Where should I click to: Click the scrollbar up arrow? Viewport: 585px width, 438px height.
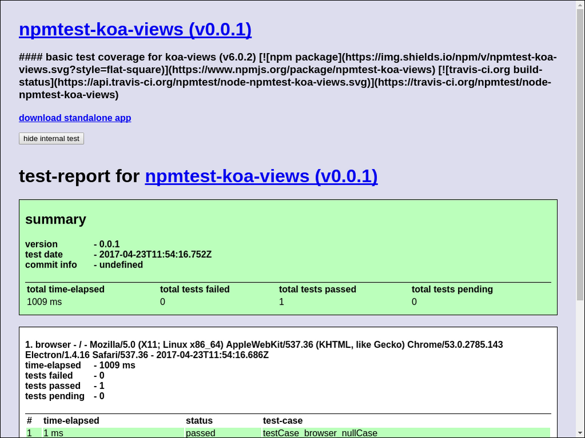click(580, 5)
